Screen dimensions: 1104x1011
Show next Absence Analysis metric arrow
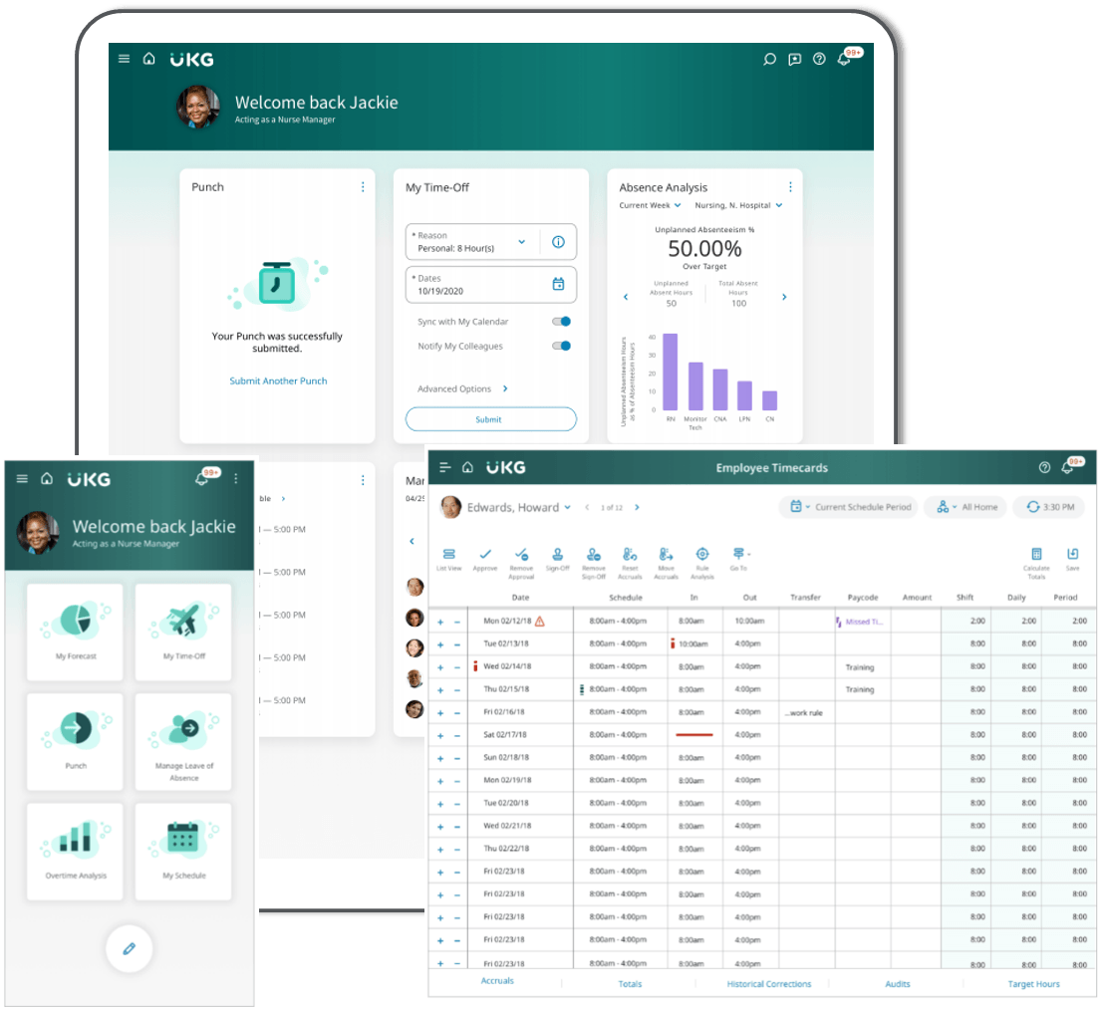click(x=784, y=297)
